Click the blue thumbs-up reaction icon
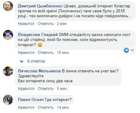This screenshot has height=113, width=140. 126,50
